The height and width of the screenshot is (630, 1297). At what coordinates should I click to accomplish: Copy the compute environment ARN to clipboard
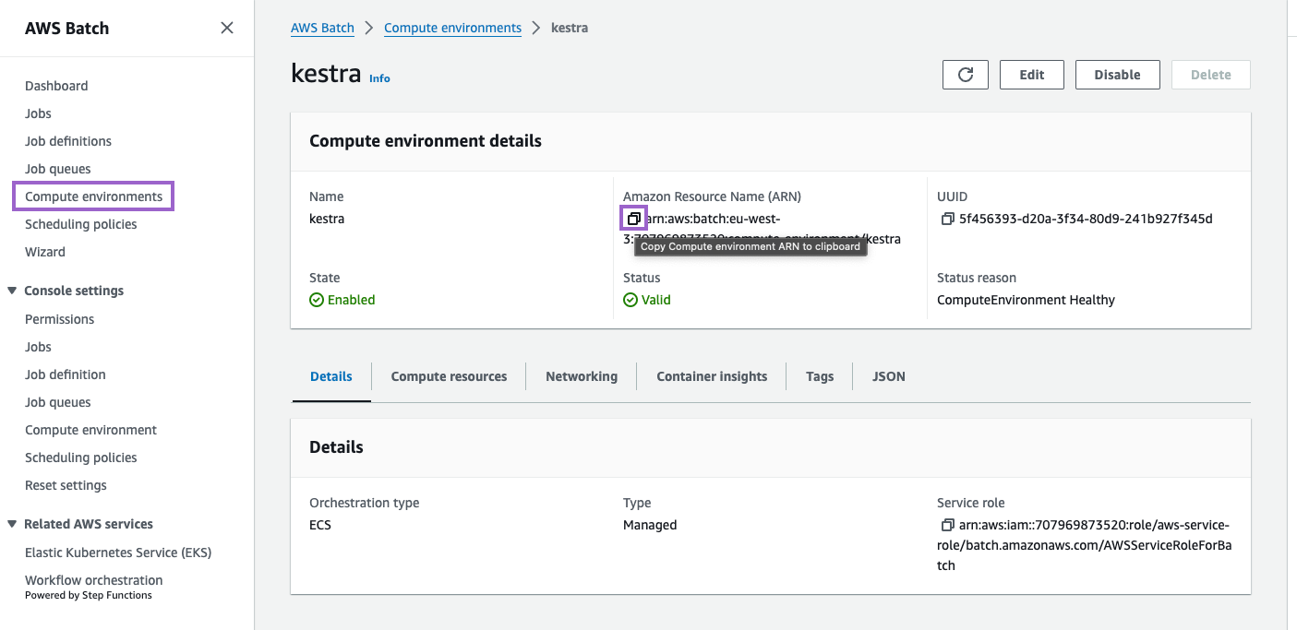click(x=633, y=219)
